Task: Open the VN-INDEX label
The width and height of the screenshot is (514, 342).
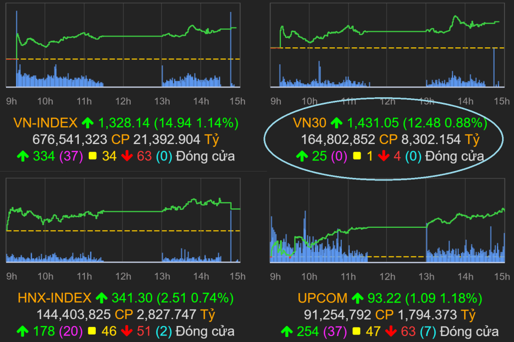Action: (x=45, y=123)
